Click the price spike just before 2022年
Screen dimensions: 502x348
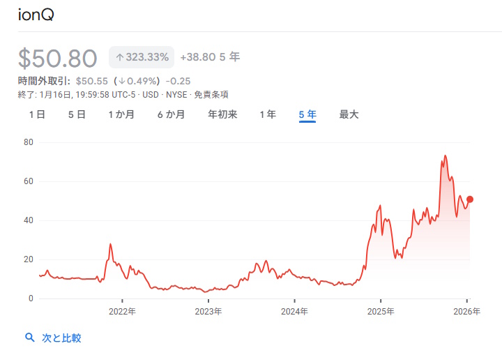coord(110,245)
